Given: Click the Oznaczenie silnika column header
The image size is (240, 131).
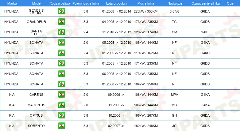Looking at the screenshot, I should tap(206, 3).
